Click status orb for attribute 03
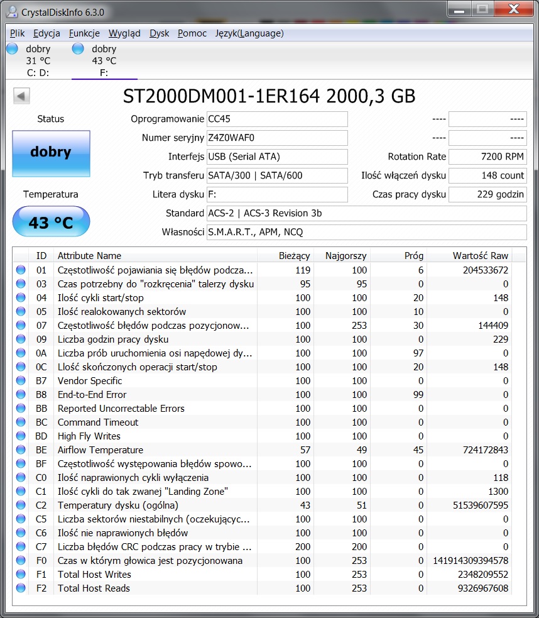Viewport: 539px width, 618px height. point(21,284)
